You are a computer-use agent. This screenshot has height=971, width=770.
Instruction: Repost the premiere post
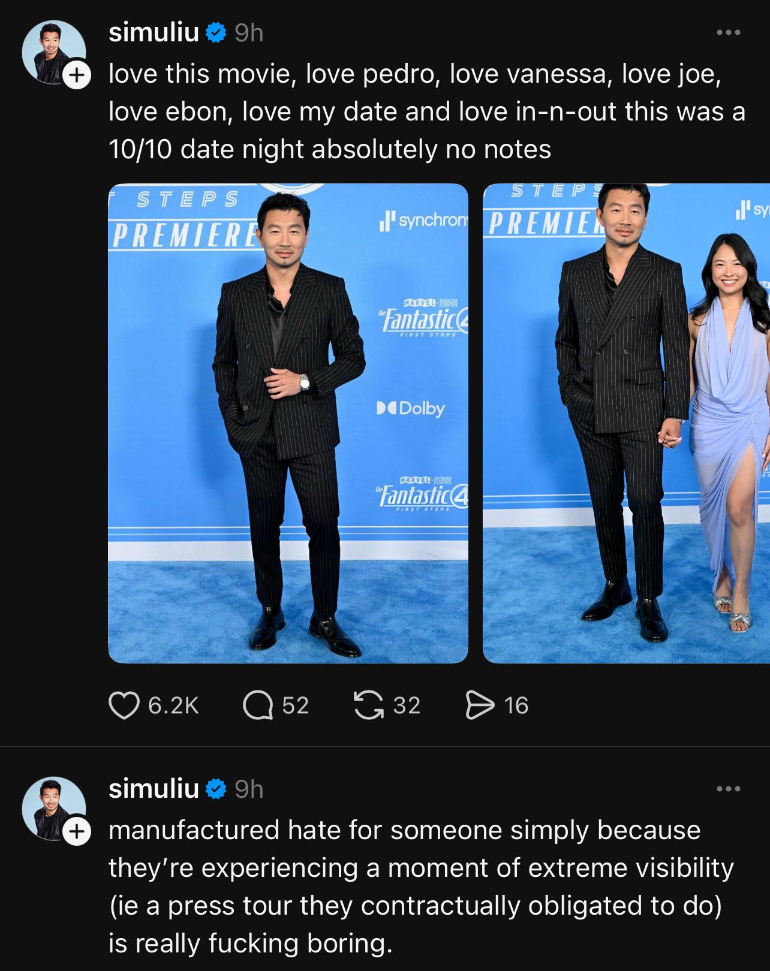[x=368, y=705]
